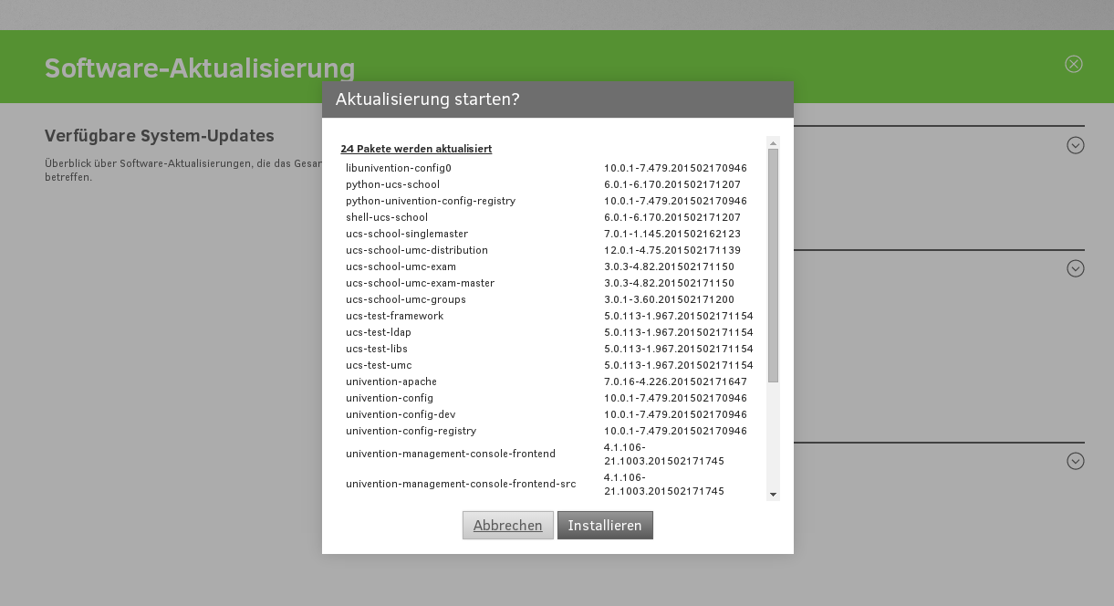Viewport: 1114px width, 606px height.
Task: Click the 'Aktualisierung starten?' dialog title bar
Action: click(x=557, y=99)
